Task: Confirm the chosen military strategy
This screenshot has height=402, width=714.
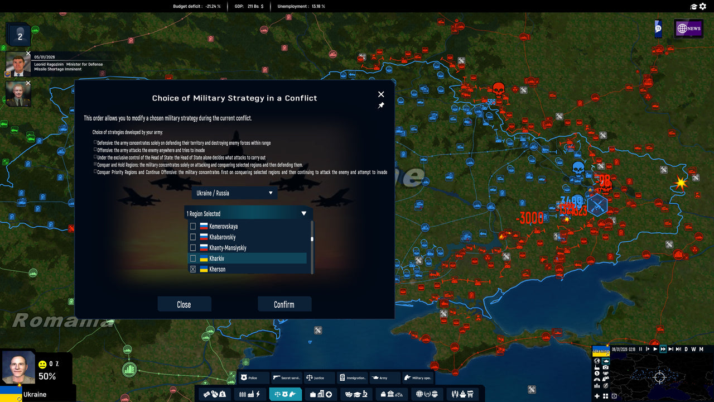Action: [x=284, y=304]
